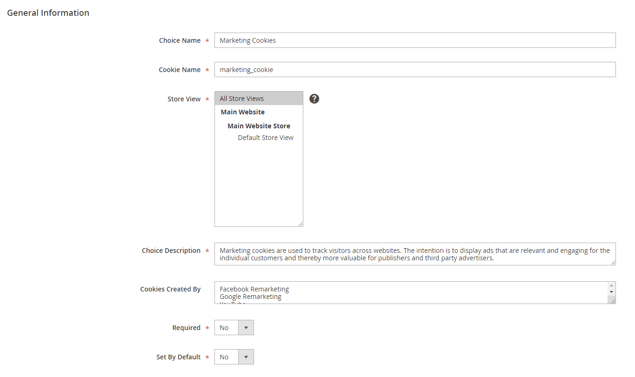Screen dimensions: 635x377
Task: Click the Choice Name field label
Action: tap(180, 40)
